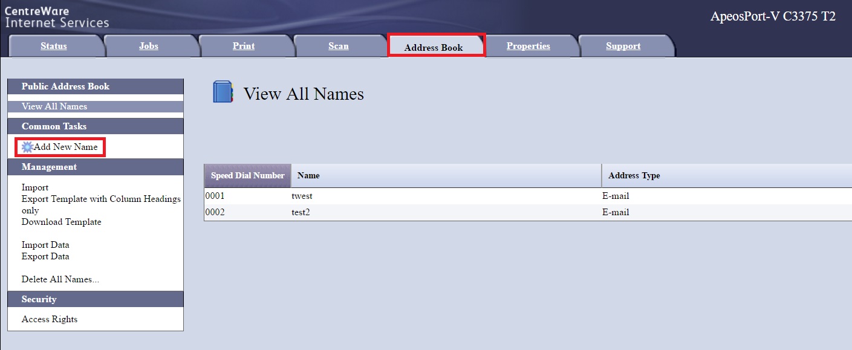Select the Address Book tab

434,47
